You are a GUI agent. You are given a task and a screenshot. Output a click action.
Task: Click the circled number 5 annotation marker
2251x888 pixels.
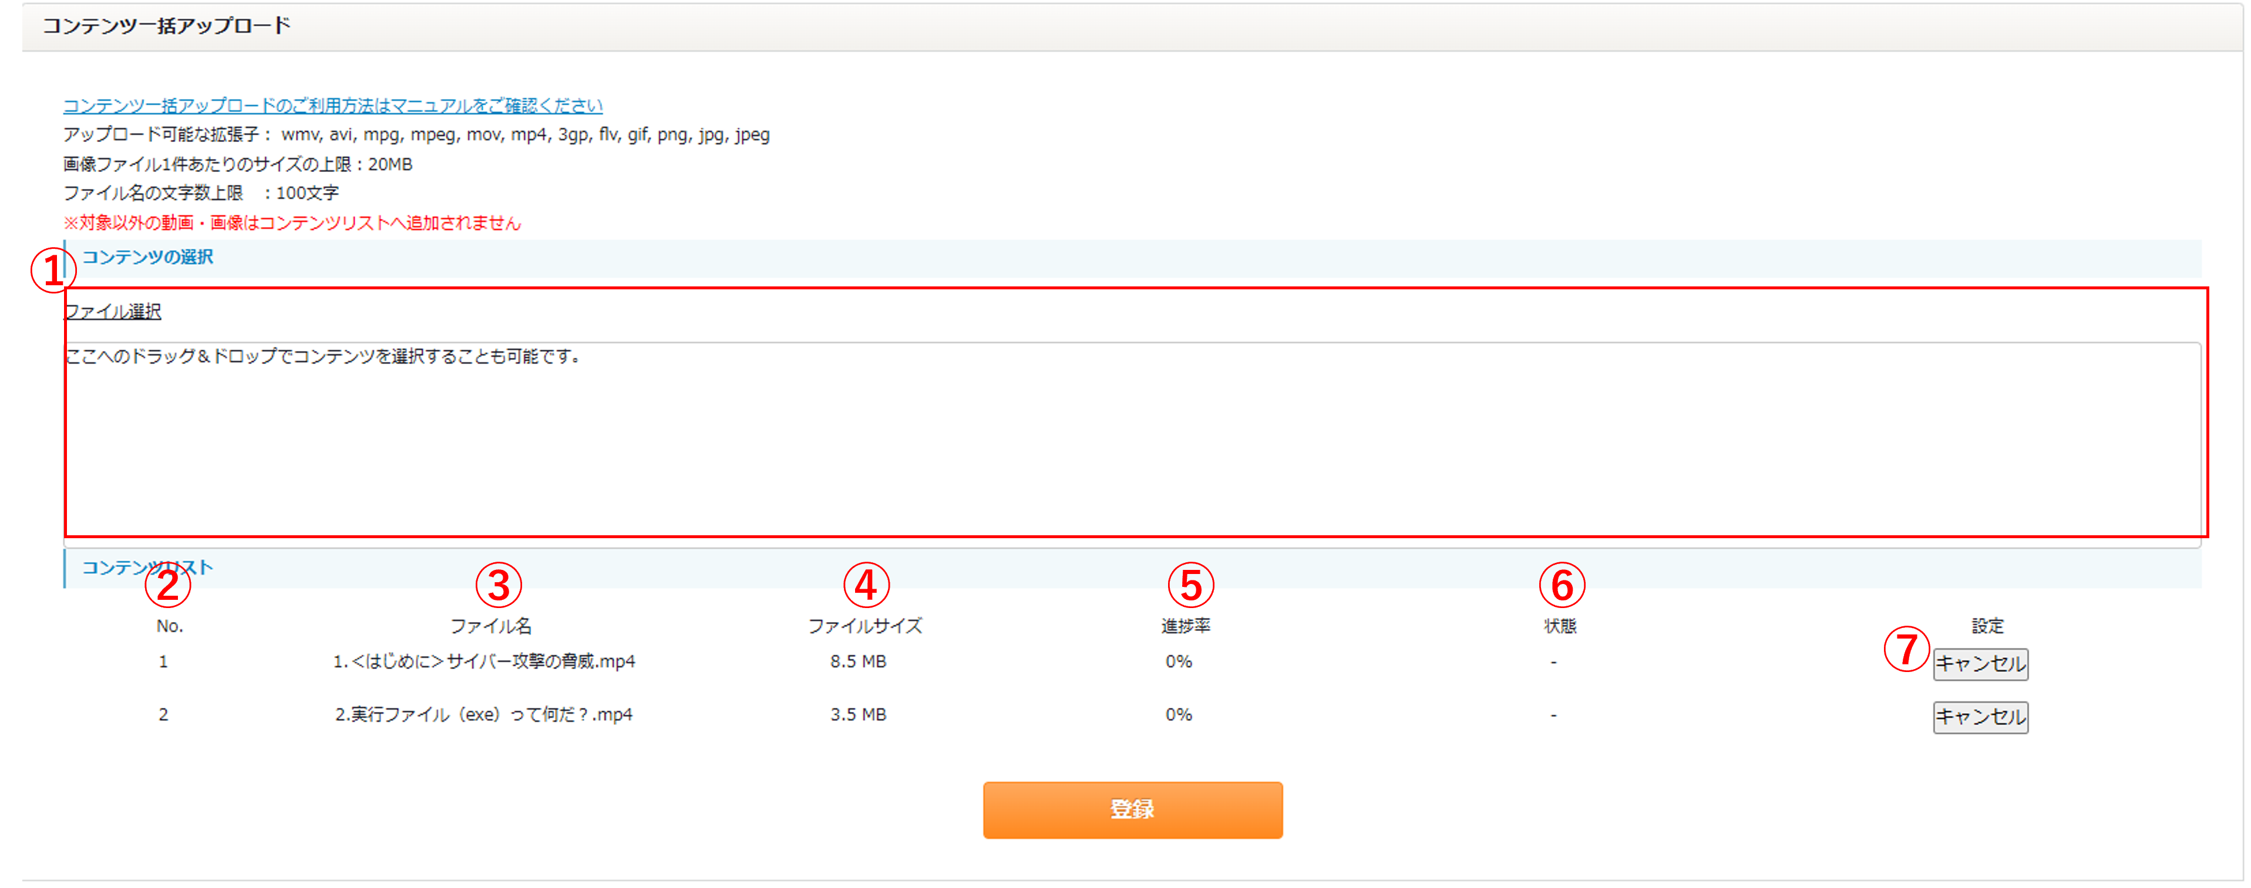click(1191, 585)
